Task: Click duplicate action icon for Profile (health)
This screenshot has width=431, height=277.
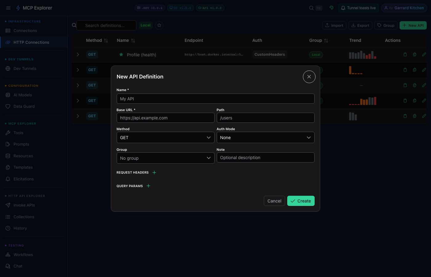Action: (x=415, y=54)
